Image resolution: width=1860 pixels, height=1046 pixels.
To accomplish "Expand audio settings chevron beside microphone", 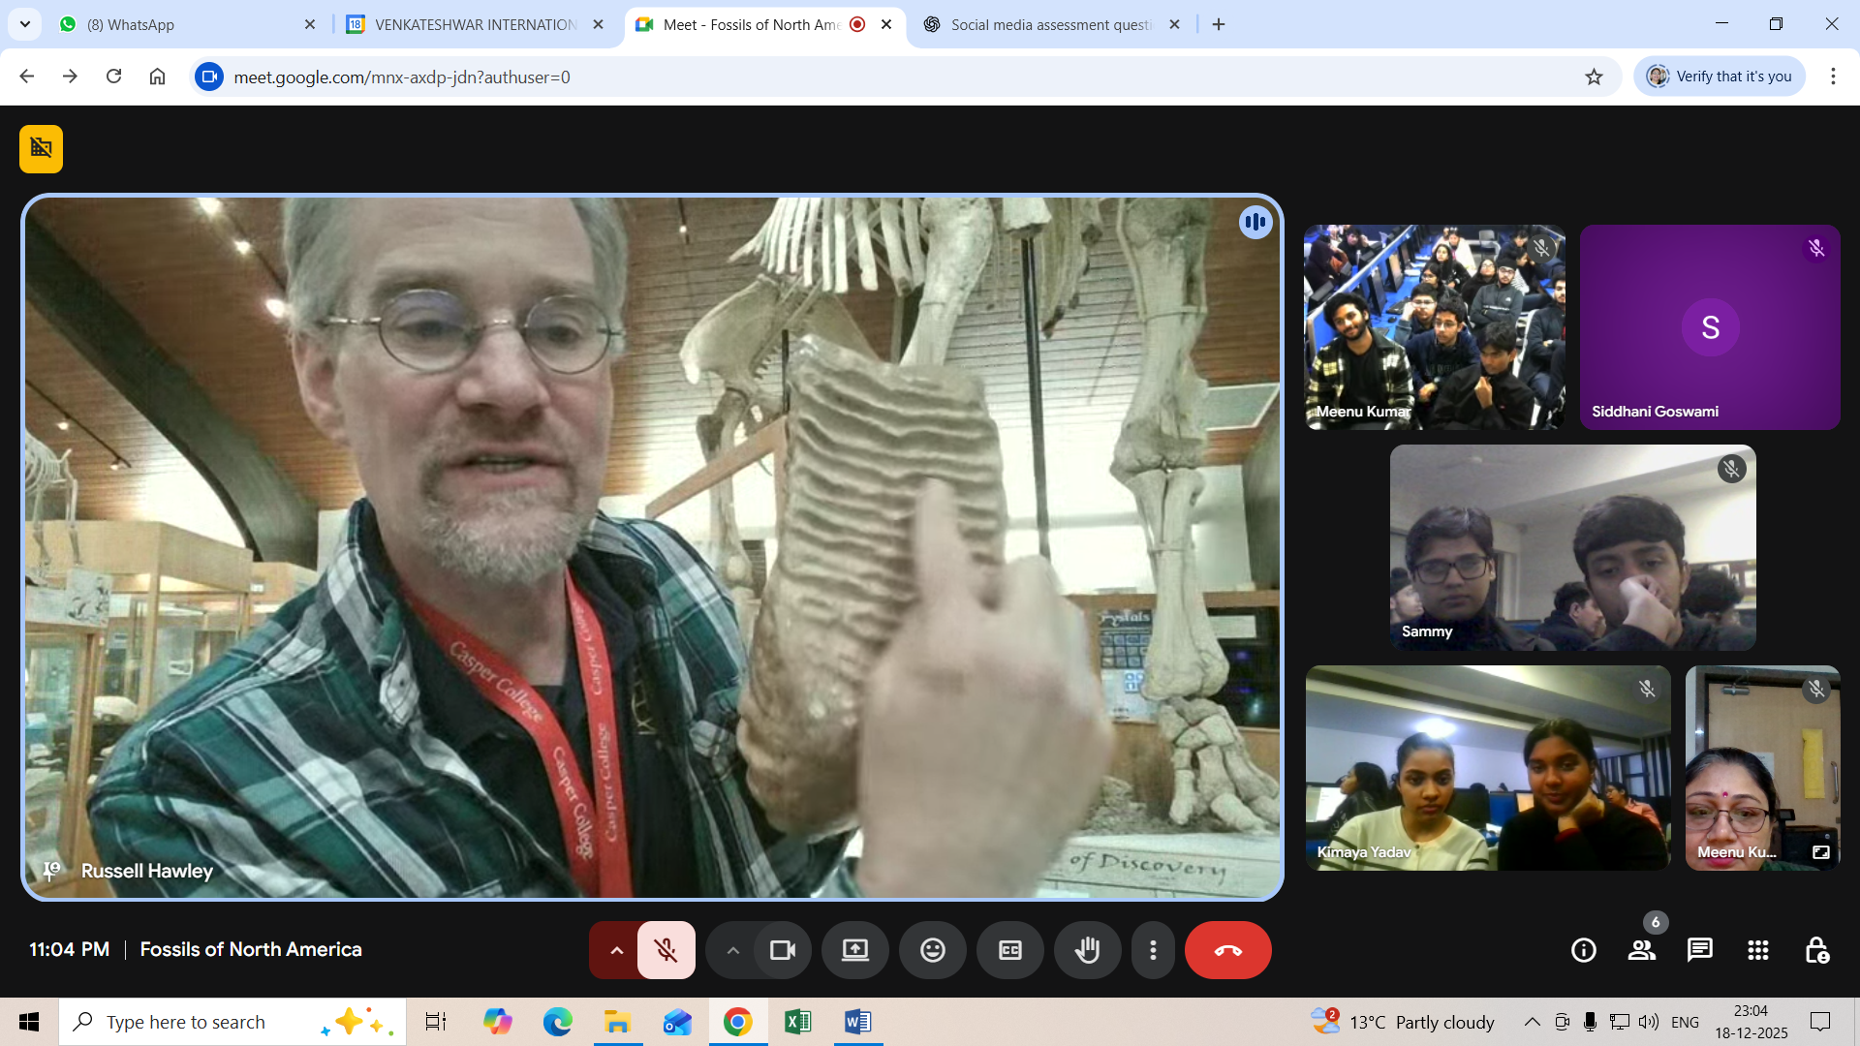I will coord(616,950).
